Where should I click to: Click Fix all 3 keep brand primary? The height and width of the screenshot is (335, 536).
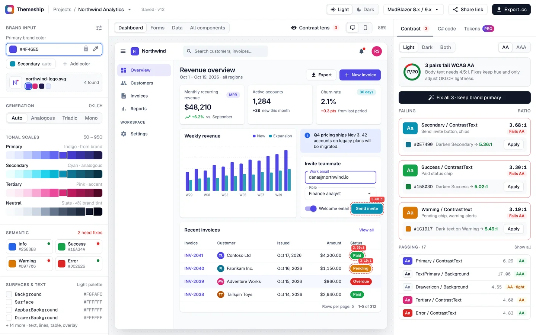(465, 98)
